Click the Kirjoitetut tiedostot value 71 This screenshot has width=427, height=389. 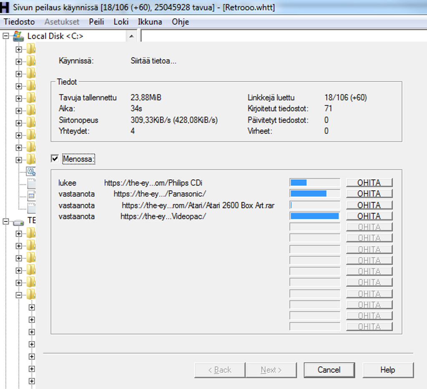pos(328,109)
